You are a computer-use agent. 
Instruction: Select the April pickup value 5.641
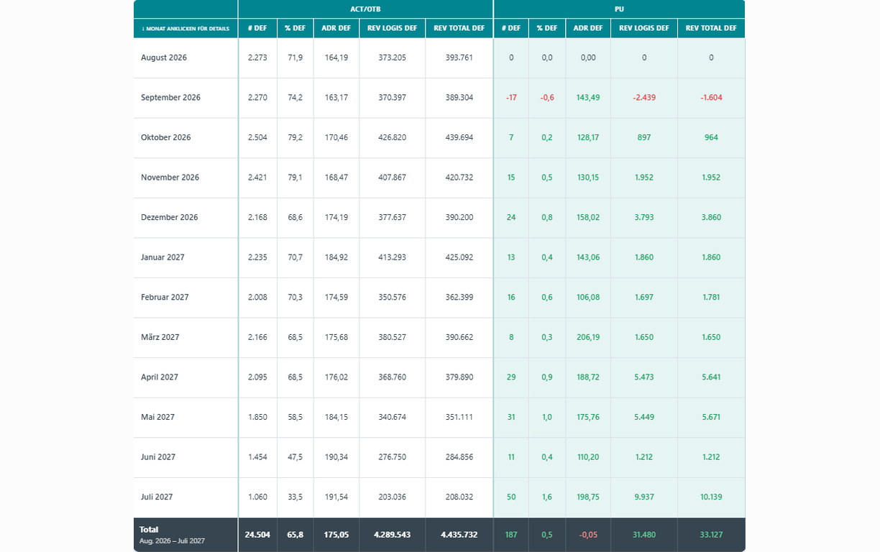pos(711,377)
